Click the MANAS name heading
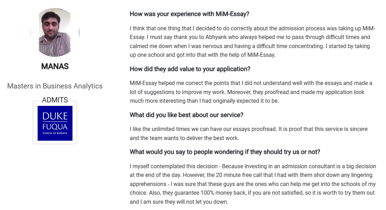 pyautogui.click(x=55, y=66)
